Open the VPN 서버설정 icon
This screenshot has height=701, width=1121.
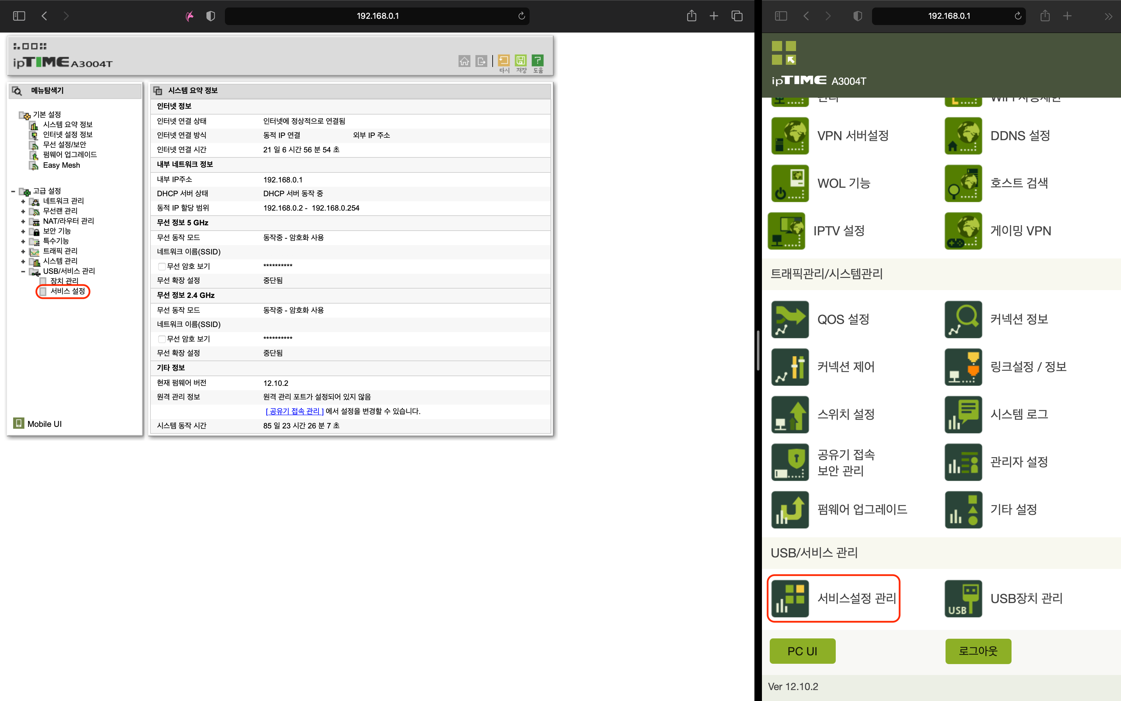tap(790, 136)
